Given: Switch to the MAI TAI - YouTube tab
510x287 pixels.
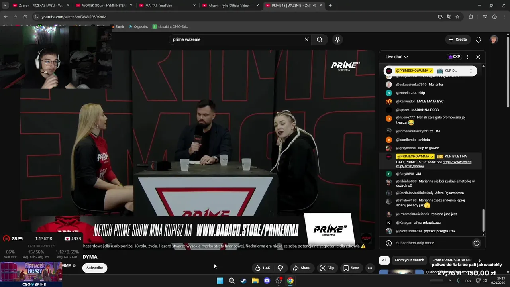Looking at the screenshot, I should pos(167,6).
